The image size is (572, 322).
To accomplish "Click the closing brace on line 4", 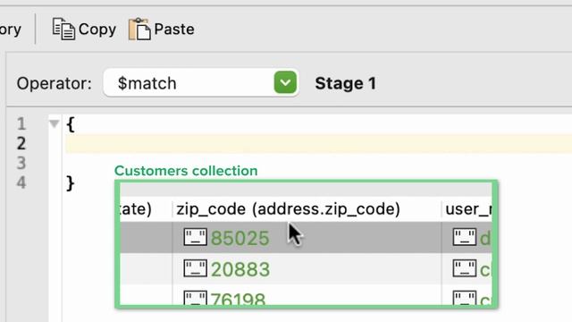I will pos(71,182).
